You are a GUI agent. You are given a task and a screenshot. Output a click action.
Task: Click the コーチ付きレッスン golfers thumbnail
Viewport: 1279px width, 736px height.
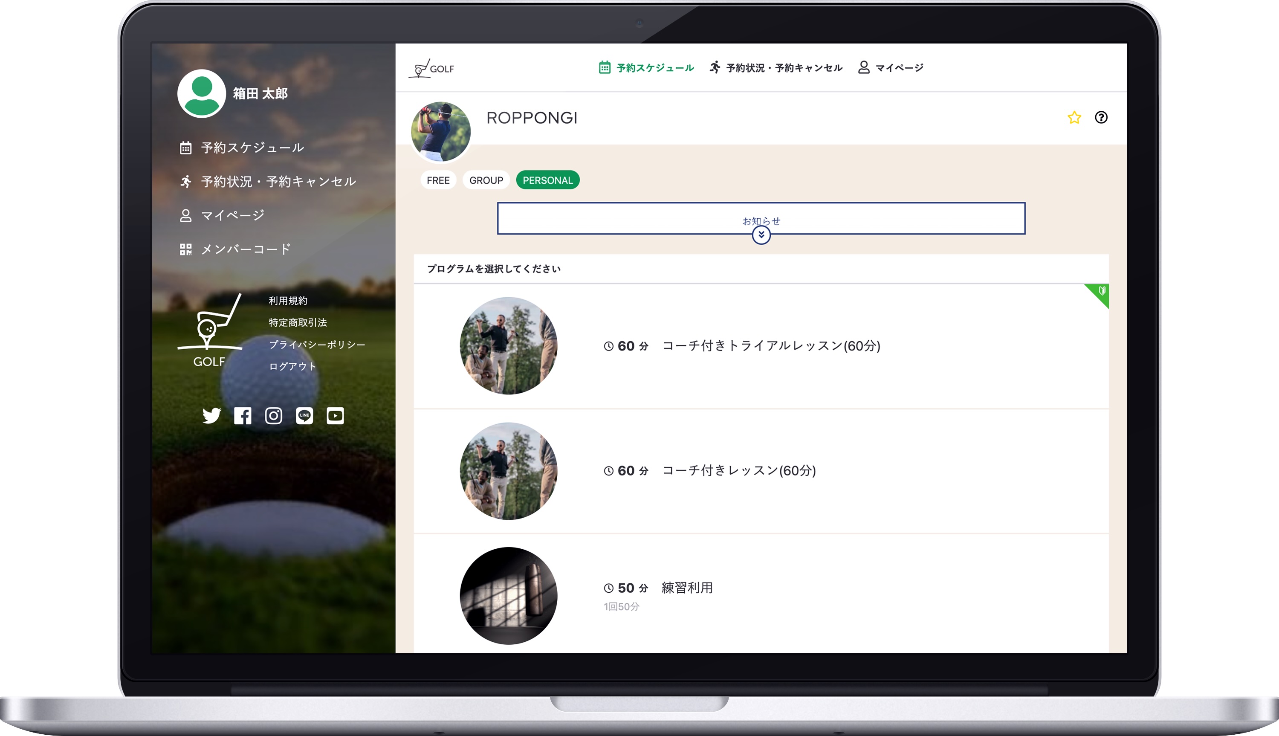pos(508,471)
